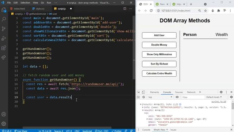Change the UTF-8 encoding setting
This screenshot has width=234, height=132.
(x=69, y=131)
